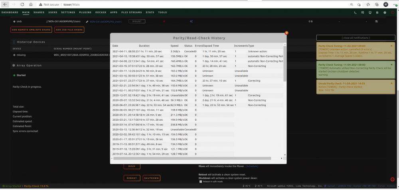Screen dimensions: 399x190
Task: Toggle Reboot in safe mode checkbox
Action: point(201,182)
